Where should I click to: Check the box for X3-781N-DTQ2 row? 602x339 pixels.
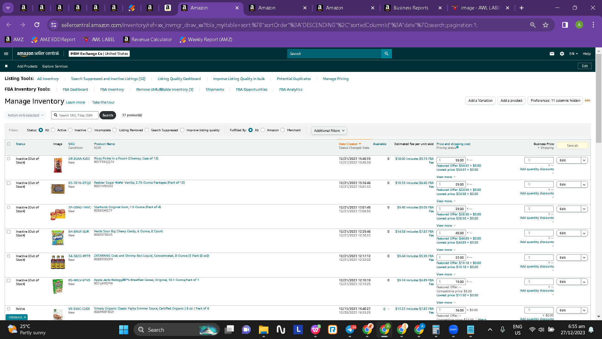coord(9,183)
